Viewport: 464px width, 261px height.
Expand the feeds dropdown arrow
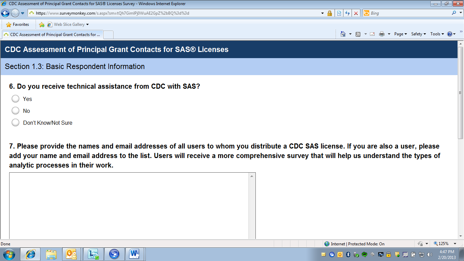click(x=365, y=34)
